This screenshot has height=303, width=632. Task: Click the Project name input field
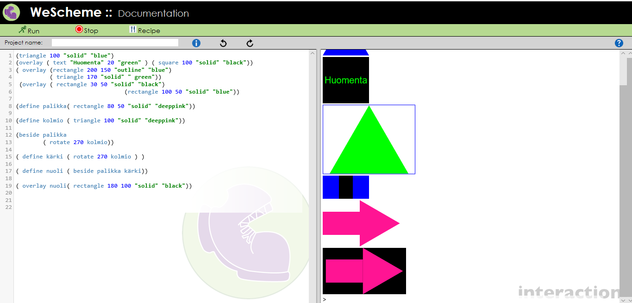click(x=115, y=43)
